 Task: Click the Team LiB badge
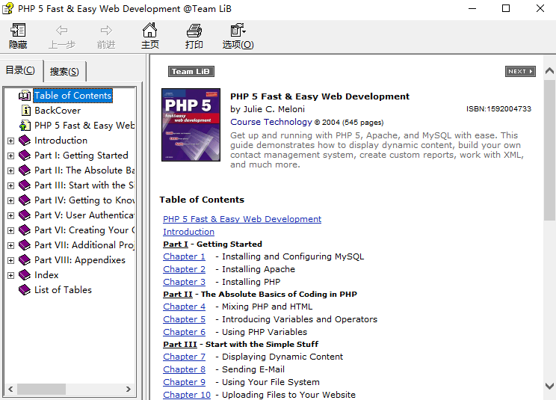pyautogui.click(x=191, y=72)
